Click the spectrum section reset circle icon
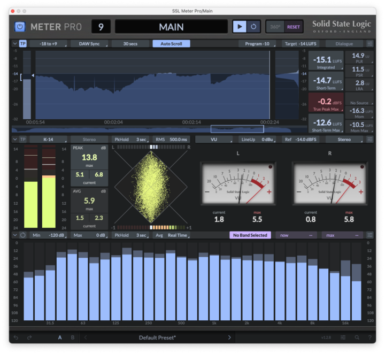Image resolution: width=385 pixels, height=354 pixels. 23,235
